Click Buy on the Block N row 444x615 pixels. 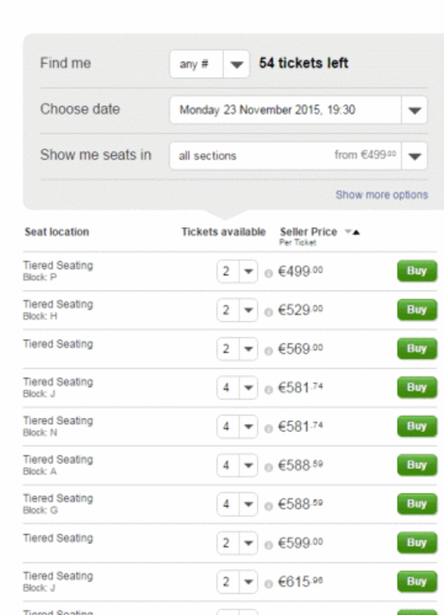click(416, 426)
